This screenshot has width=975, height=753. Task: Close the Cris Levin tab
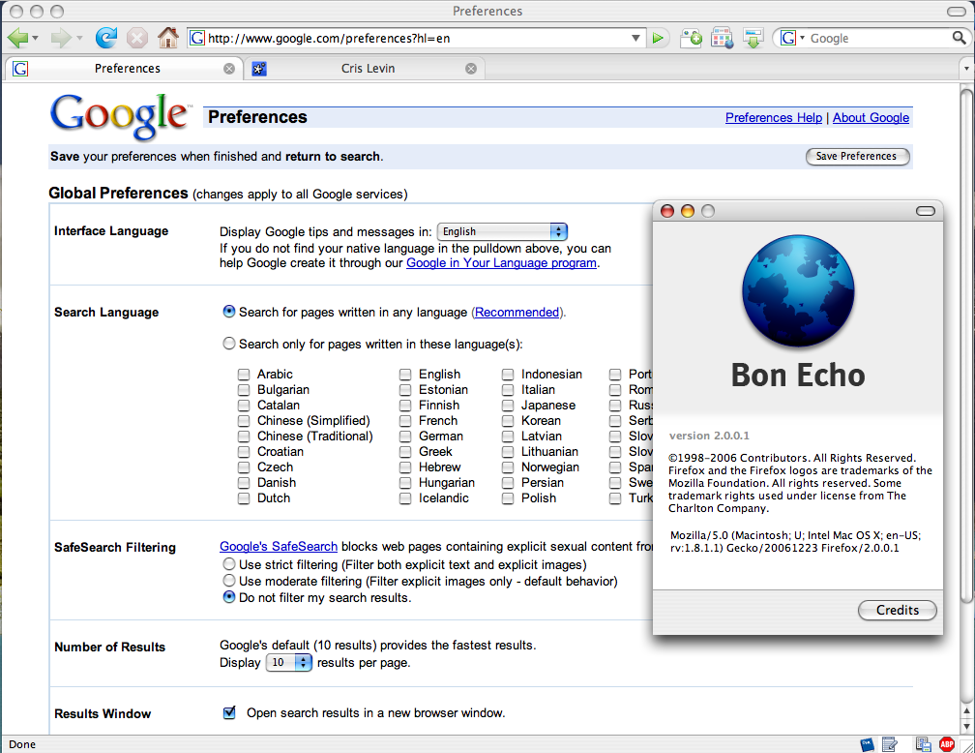tap(471, 69)
